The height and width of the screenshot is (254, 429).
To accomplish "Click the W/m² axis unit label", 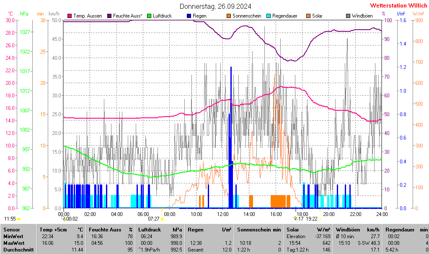I will (x=418, y=14).
